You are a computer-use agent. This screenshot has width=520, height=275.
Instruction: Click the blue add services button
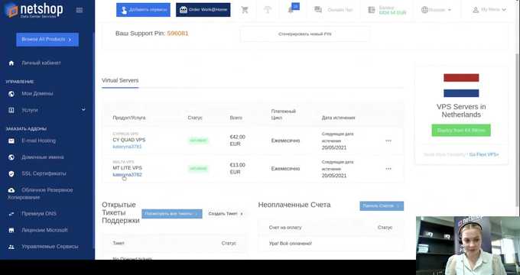tap(143, 10)
